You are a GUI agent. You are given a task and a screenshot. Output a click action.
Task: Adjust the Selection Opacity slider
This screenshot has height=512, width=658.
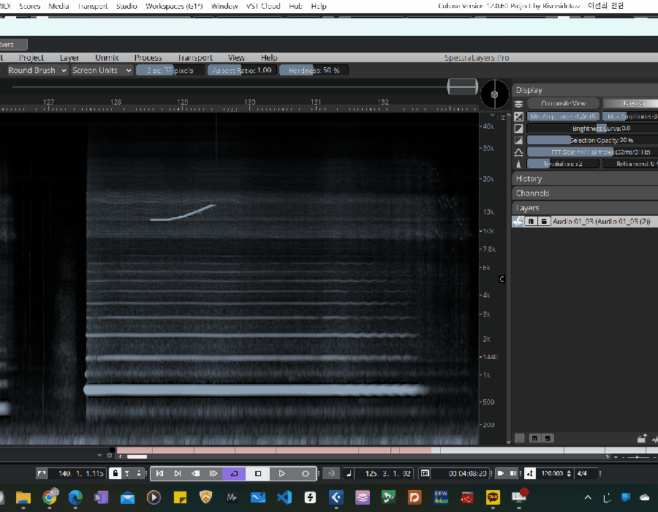(x=592, y=140)
